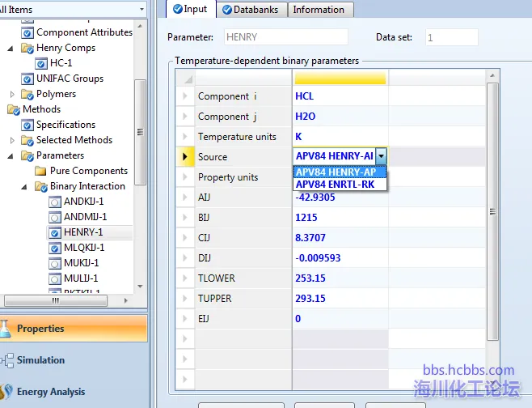Click the Henry Comps folder icon
The image size is (532, 408).
pos(27,48)
